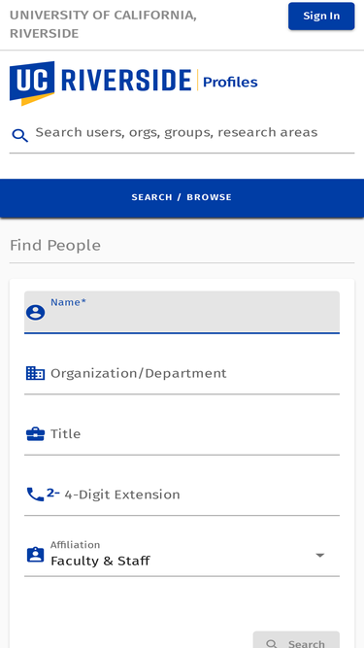The image size is (364, 648).
Task: Click the Sign In button
Action: (x=321, y=17)
